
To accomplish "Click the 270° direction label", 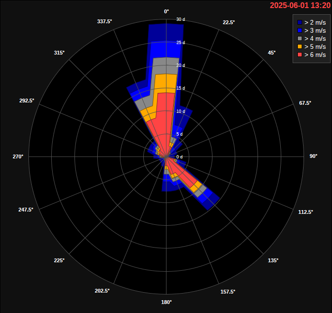I will (x=18, y=156).
